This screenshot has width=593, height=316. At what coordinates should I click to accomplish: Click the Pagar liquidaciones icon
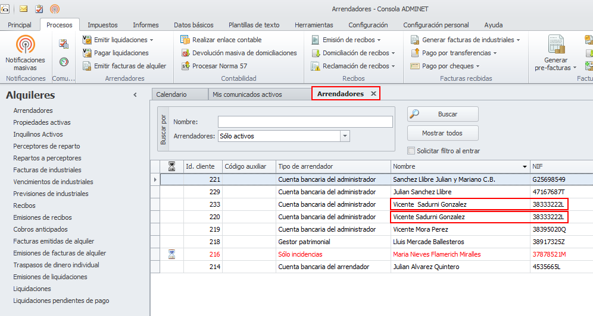87,53
